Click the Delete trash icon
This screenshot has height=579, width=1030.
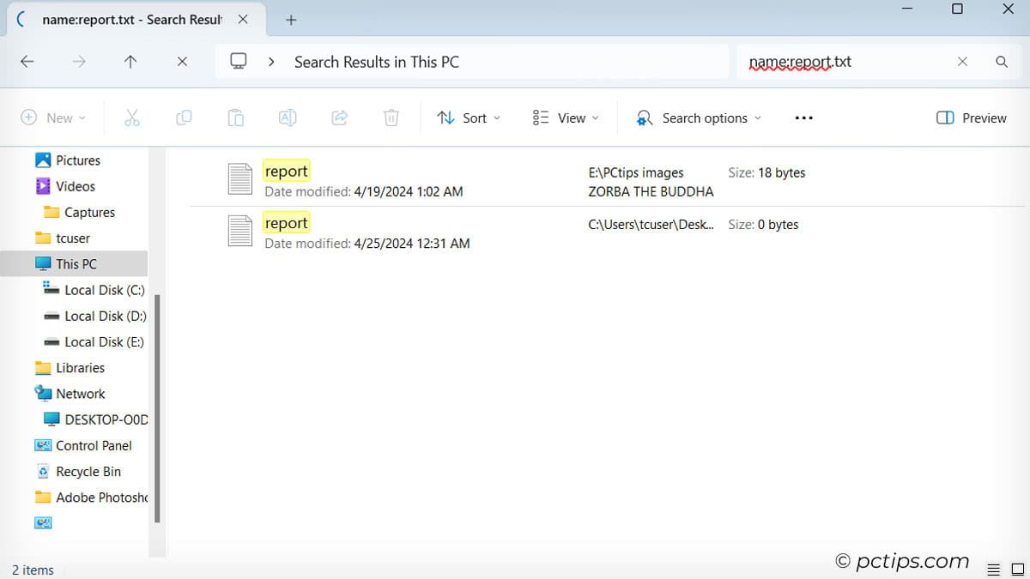[x=391, y=118]
